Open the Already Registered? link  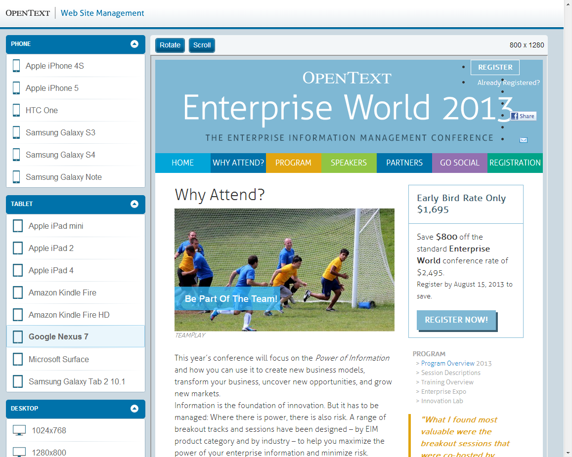coord(509,83)
